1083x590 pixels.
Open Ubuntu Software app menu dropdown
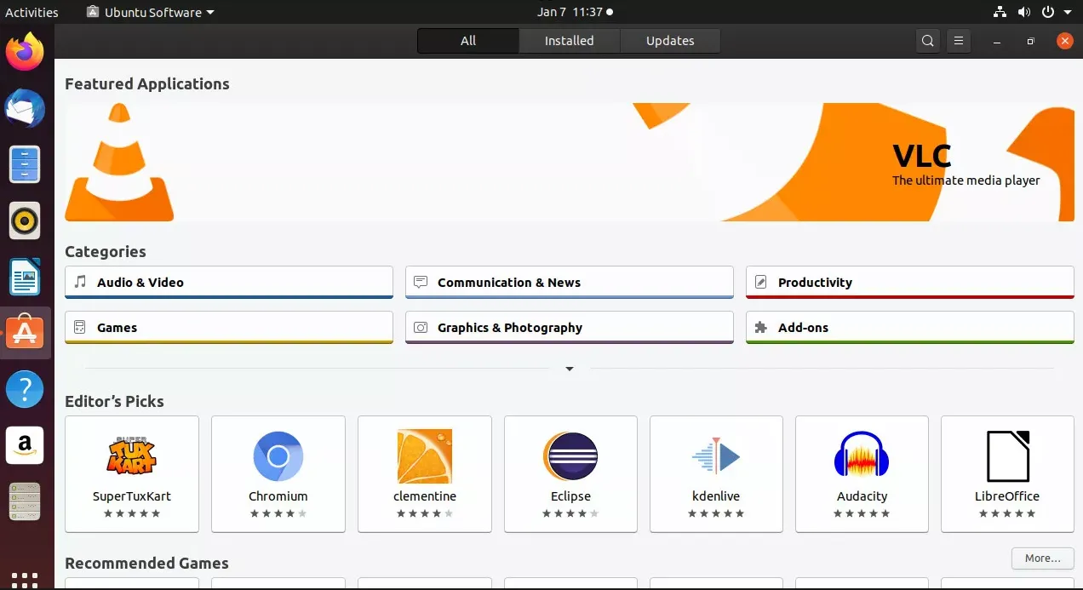click(151, 12)
